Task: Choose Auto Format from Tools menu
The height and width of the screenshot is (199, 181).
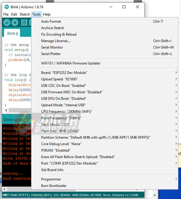Action: pos(105,21)
